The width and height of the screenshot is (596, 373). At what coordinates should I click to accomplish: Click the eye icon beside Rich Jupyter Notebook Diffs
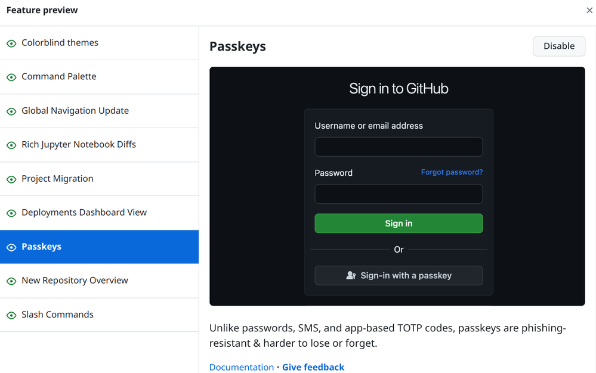(11, 145)
